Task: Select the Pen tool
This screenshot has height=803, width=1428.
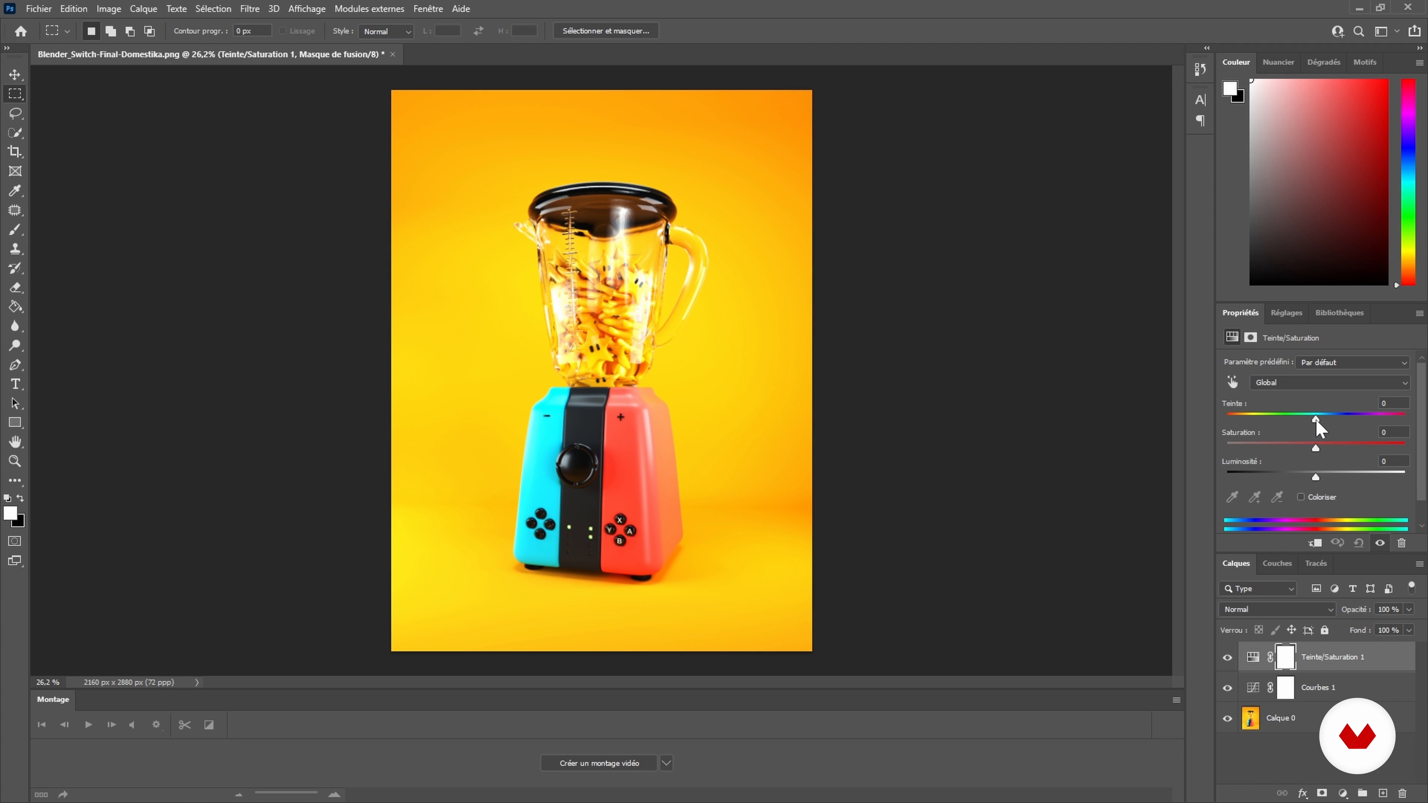Action: (15, 365)
